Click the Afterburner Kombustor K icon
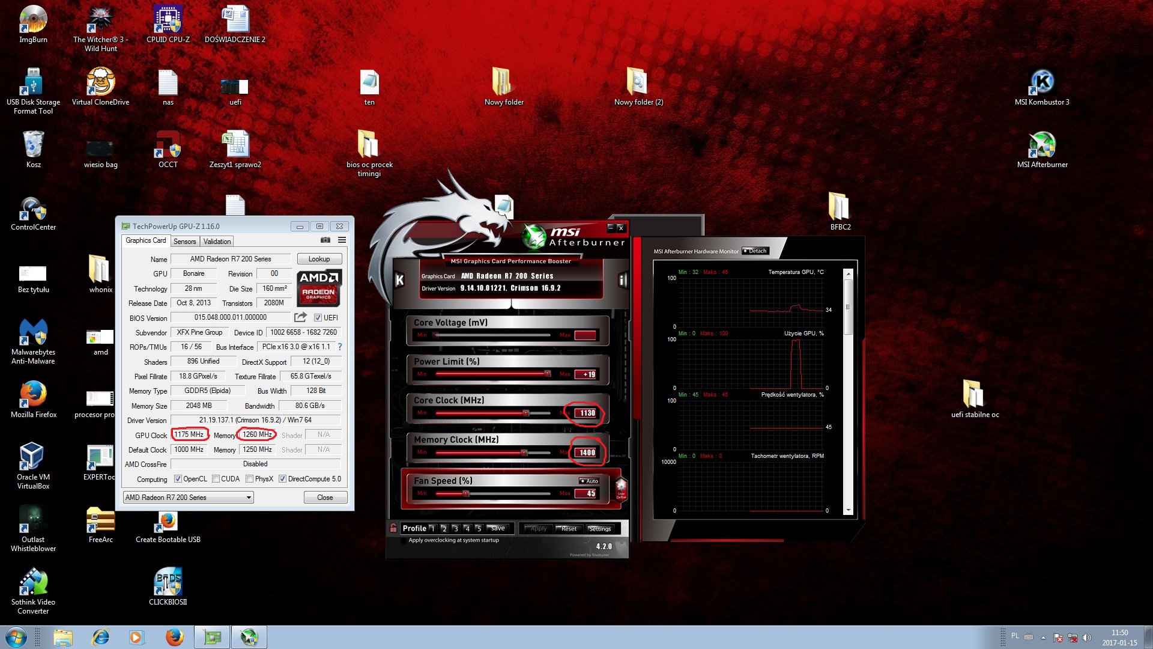This screenshot has height=649, width=1153. 399,280
